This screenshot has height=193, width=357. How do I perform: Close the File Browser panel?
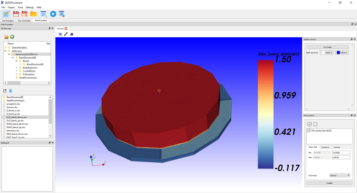tap(52, 29)
